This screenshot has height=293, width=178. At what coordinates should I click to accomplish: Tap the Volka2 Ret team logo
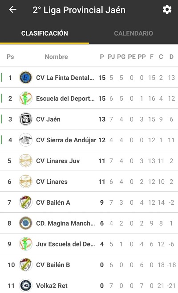(25, 285)
